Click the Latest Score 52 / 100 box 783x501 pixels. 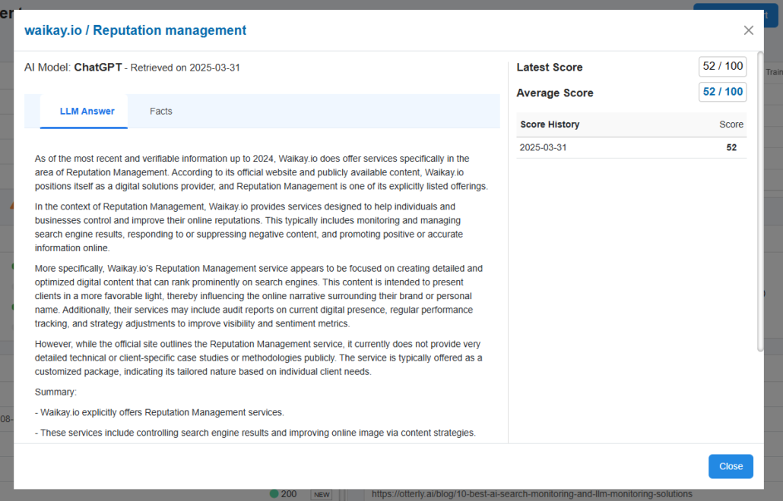point(723,66)
